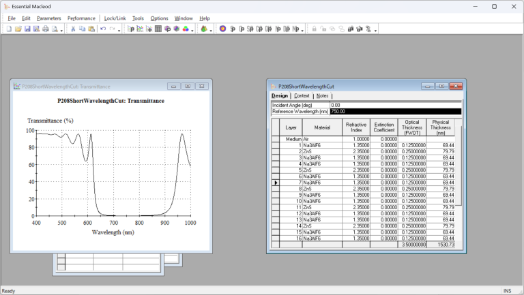Screen dimensions: 524x295
Task: Click the plot graph toolbar icon
Action: [140, 29]
